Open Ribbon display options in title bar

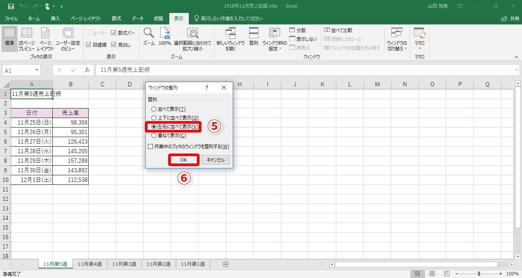[x=460, y=6]
